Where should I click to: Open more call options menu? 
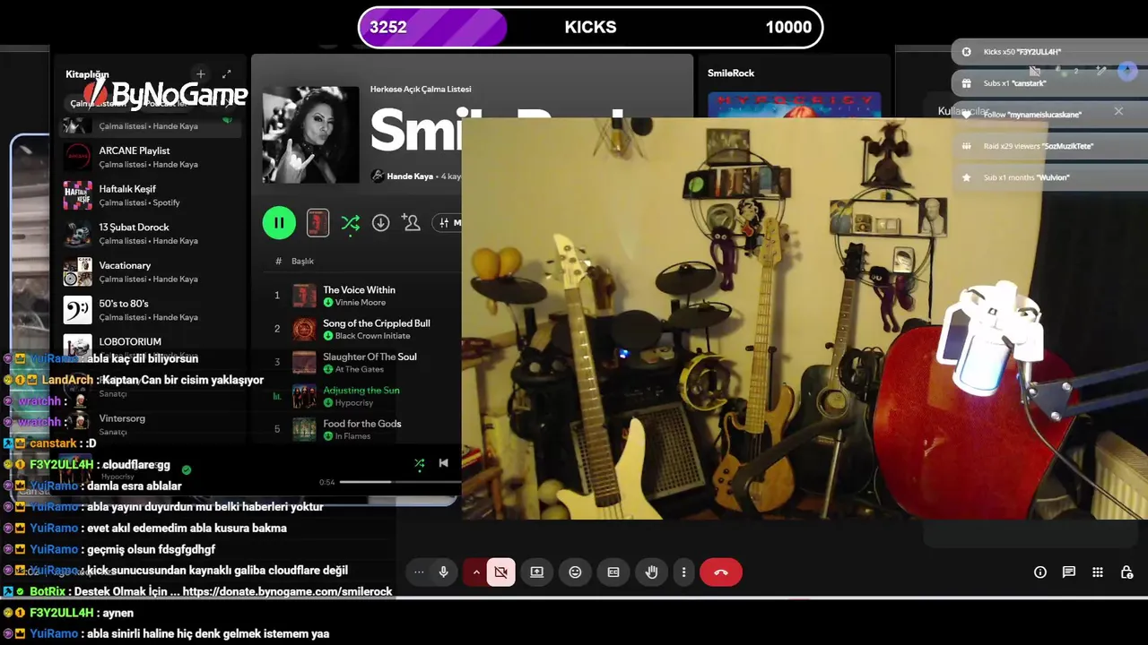[x=683, y=572]
